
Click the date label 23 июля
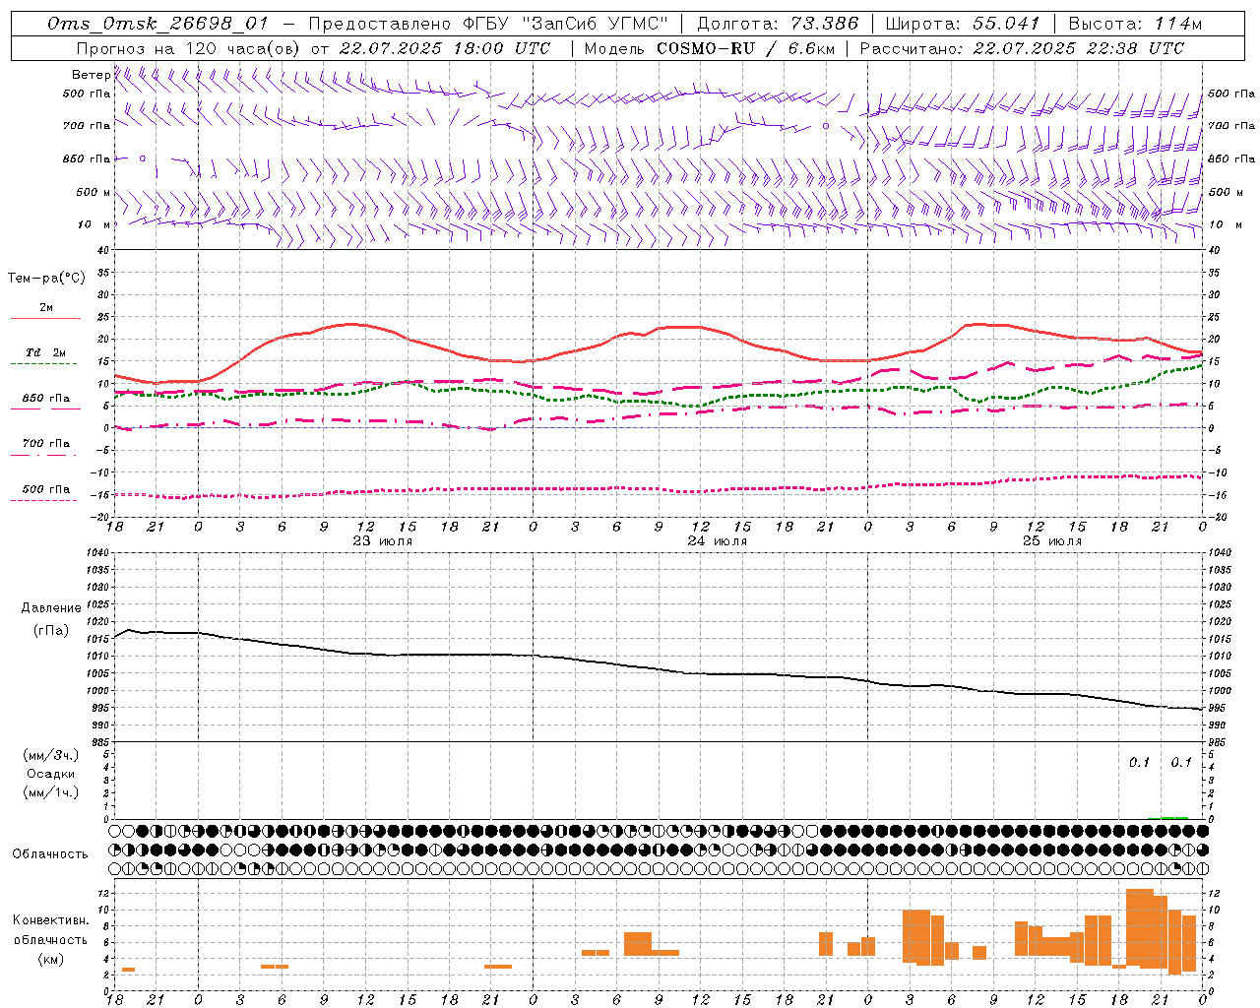tap(383, 541)
